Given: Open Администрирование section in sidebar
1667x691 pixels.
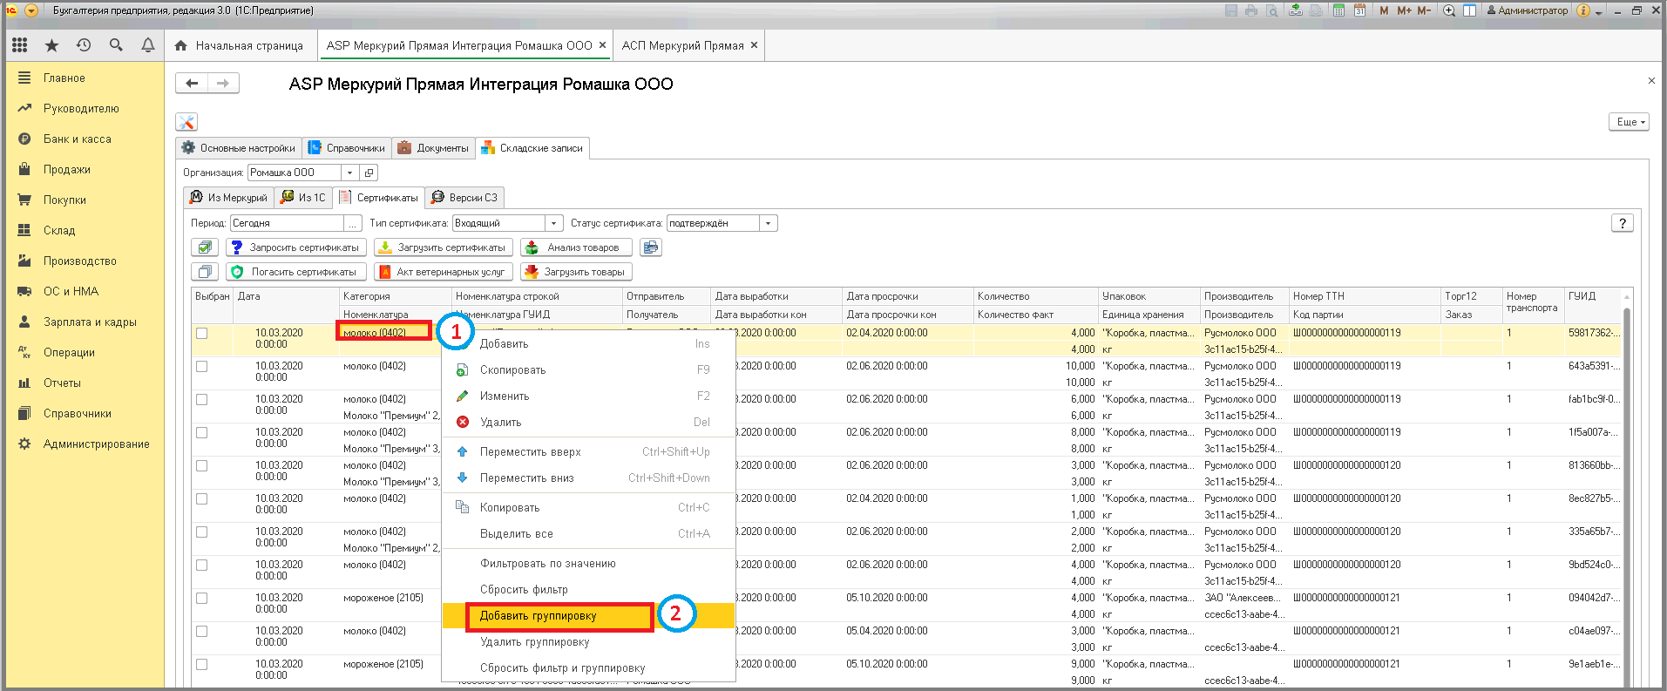Looking at the screenshot, I should coord(96,444).
